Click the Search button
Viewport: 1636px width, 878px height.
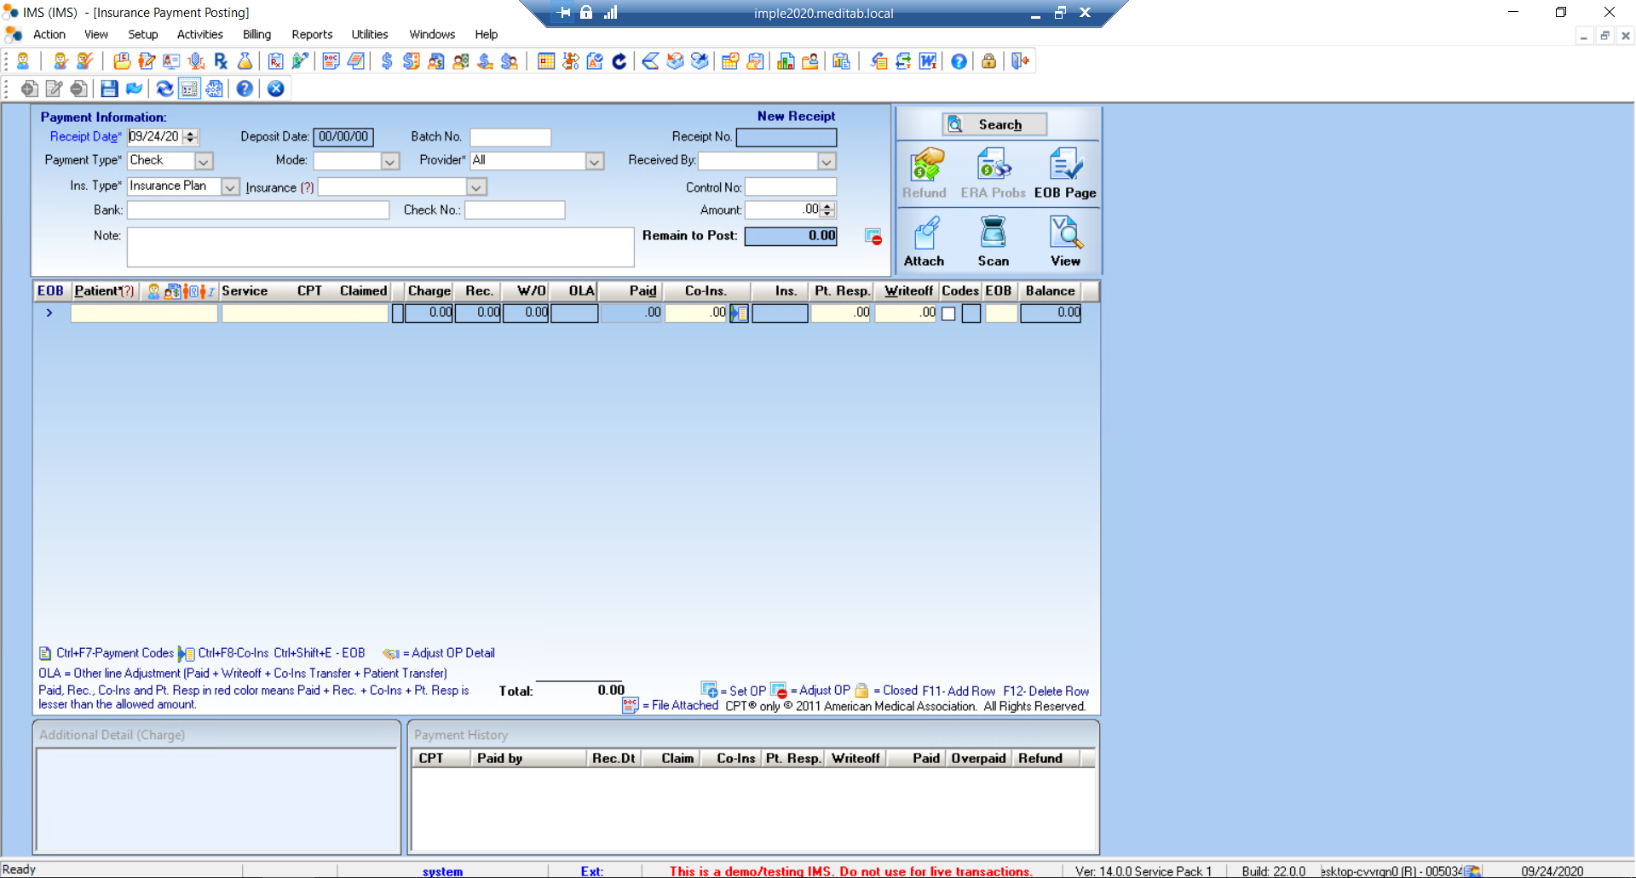pos(994,124)
